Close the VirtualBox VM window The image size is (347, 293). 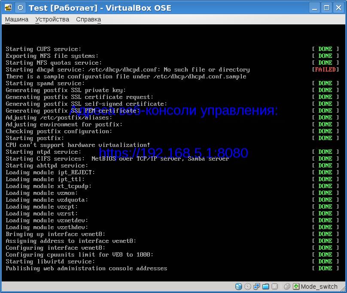pyautogui.click(x=338, y=8)
